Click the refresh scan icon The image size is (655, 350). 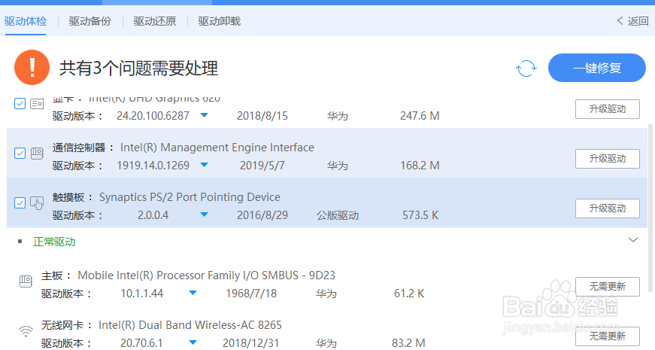[526, 68]
